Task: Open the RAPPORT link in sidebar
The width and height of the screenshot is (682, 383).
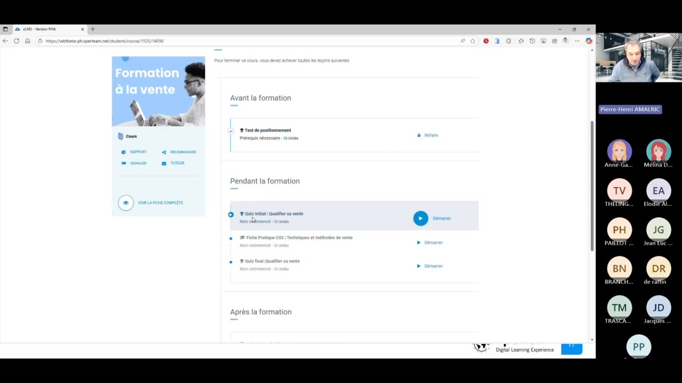Action: pyautogui.click(x=138, y=152)
